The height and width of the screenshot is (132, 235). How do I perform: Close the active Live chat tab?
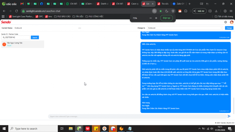click(x=153, y=4)
